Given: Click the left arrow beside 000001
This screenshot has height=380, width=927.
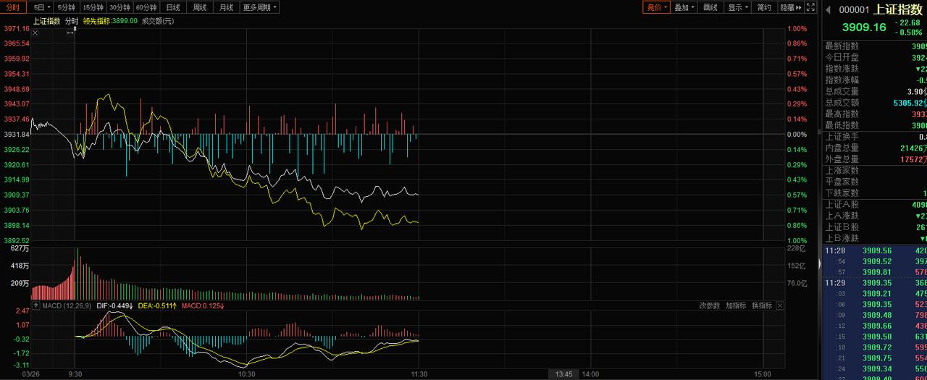Looking at the screenshot, I should point(828,10).
